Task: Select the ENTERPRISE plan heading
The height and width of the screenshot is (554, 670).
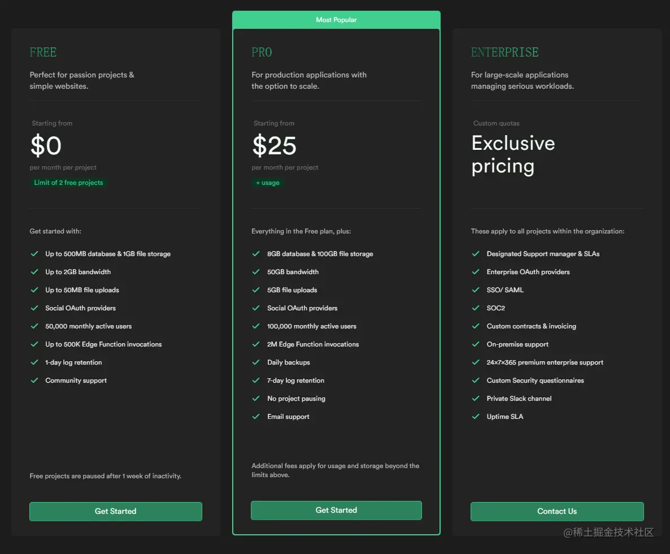Action: click(504, 53)
